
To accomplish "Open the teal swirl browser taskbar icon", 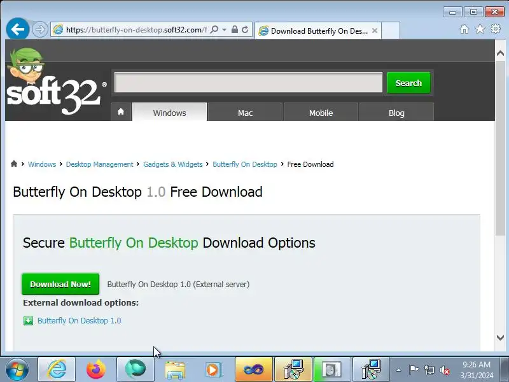I will coord(136,369).
